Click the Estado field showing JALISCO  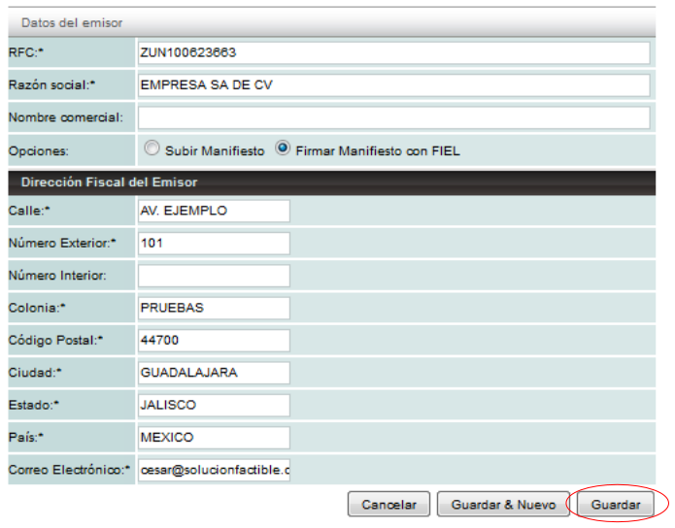click(x=214, y=405)
